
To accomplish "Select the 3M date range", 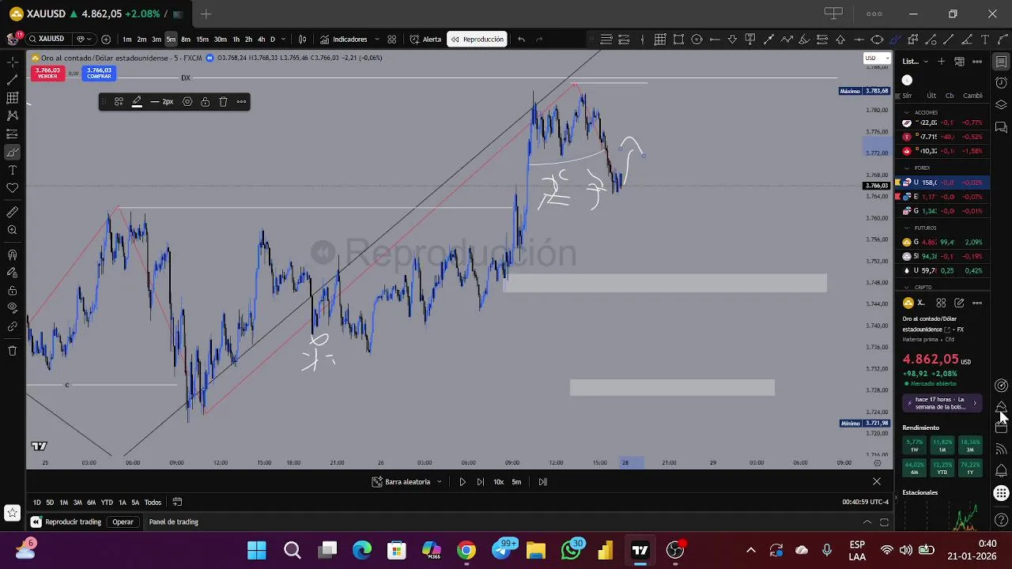I will tap(77, 502).
